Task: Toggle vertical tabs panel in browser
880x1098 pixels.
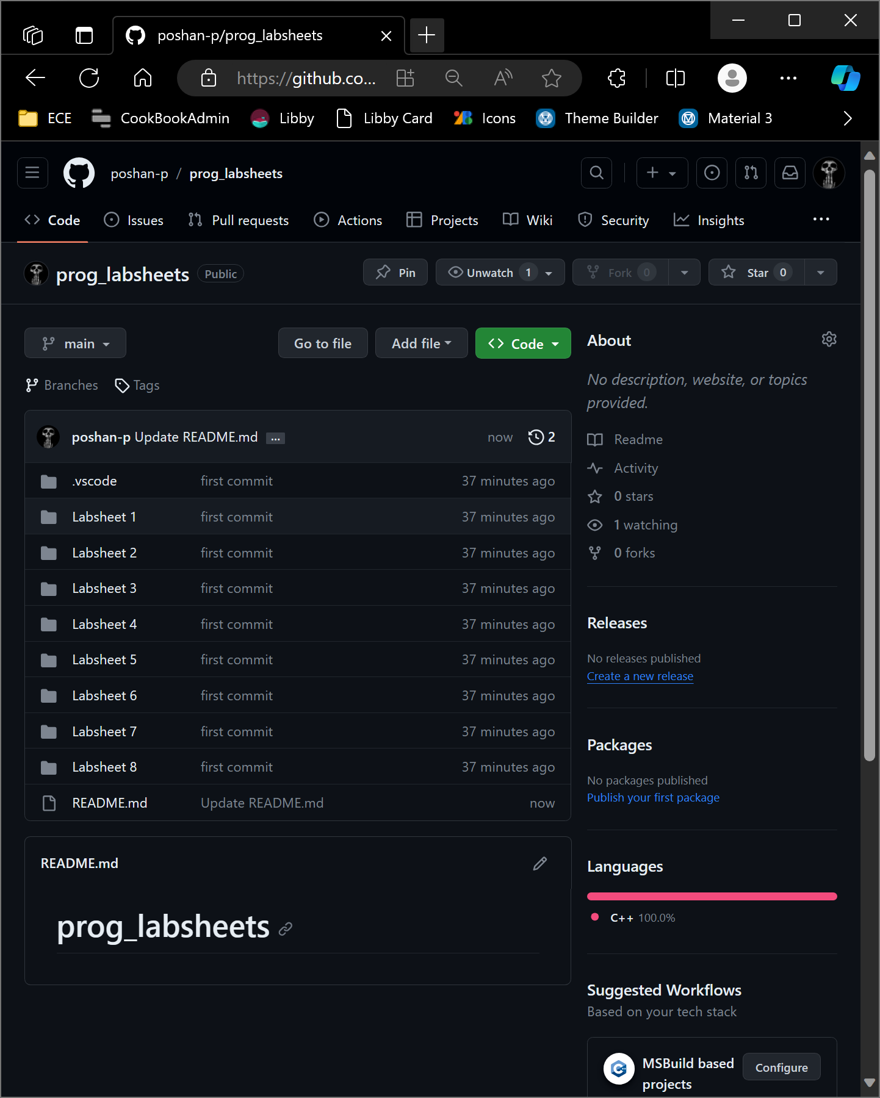Action: pyautogui.click(x=84, y=35)
